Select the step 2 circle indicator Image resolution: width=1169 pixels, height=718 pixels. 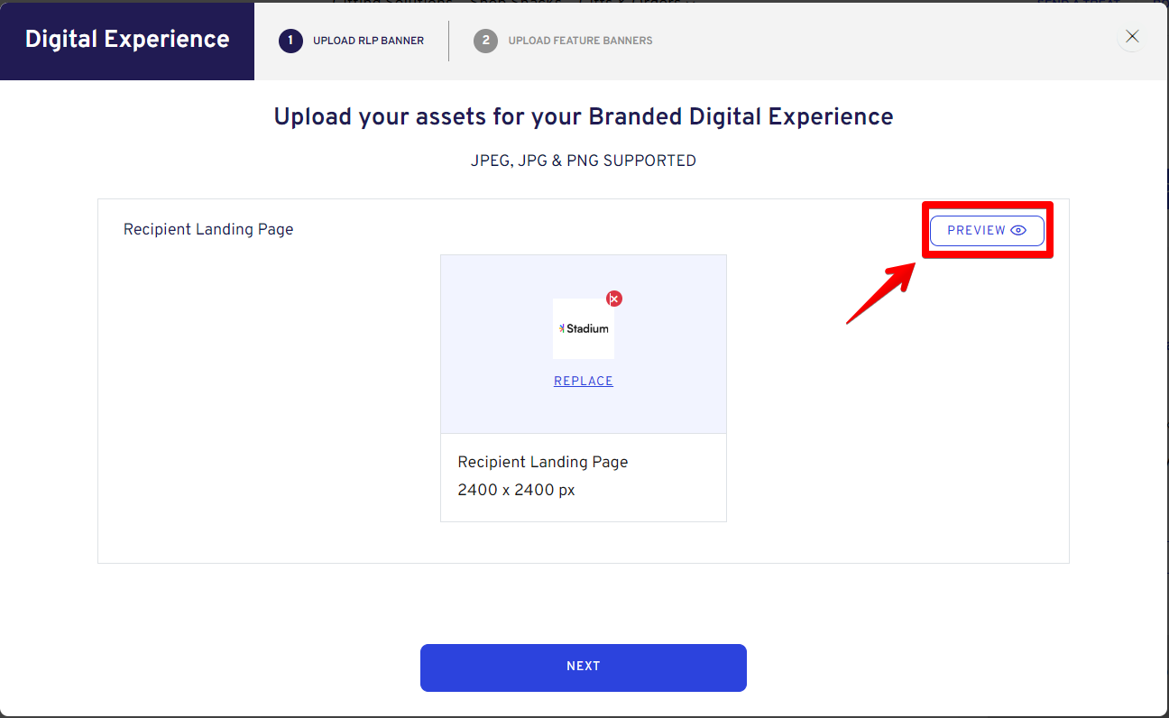click(485, 41)
